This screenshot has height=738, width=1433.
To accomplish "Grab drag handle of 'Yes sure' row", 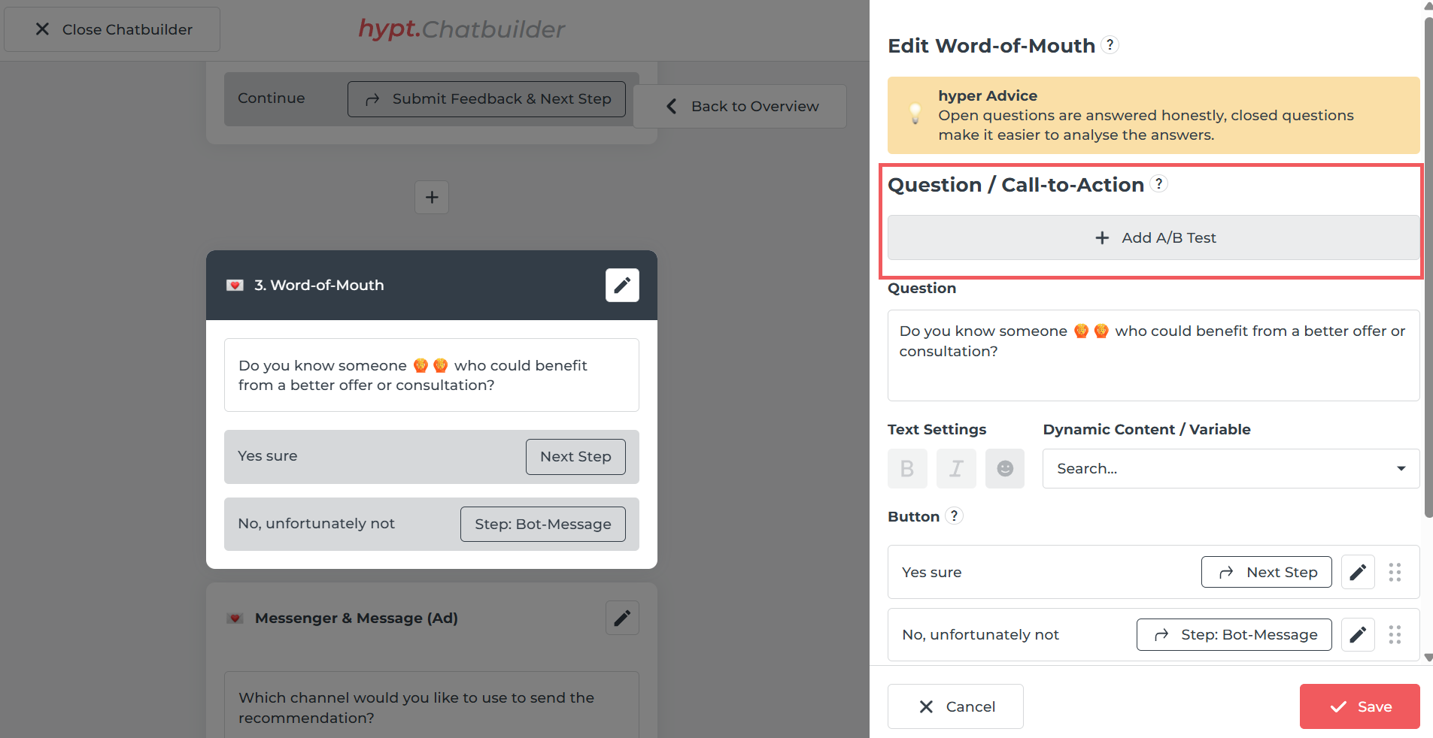I will tap(1395, 572).
